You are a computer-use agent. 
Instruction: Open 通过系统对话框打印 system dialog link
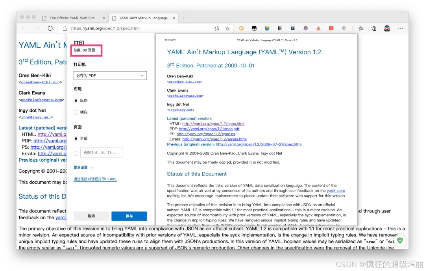(x=95, y=179)
